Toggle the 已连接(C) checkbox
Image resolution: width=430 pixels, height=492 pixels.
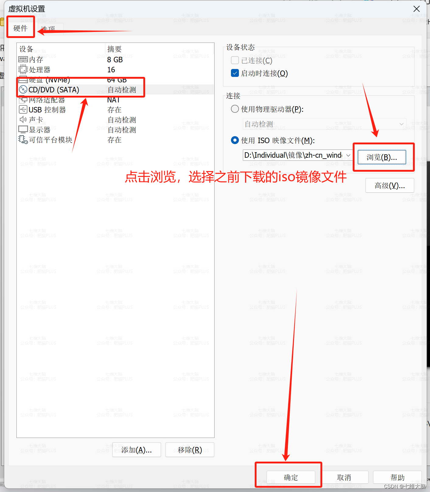tap(235, 60)
